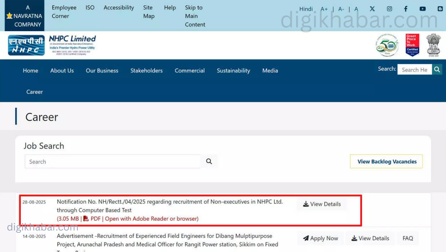Image resolution: width=446 pixels, height=252 pixels.
Task: Switch site language to Hindi
Action: click(x=306, y=9)
